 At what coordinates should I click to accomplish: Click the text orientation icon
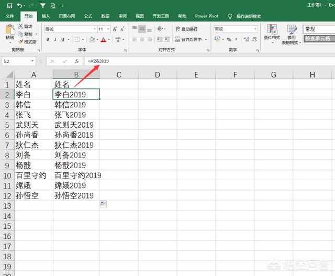(x=160, y=29)
